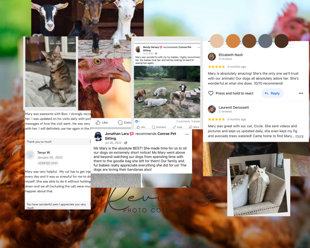The width and height of the screenshot is (310, 248).
Task: Select the orange color swatch
Action: [233, 41]
